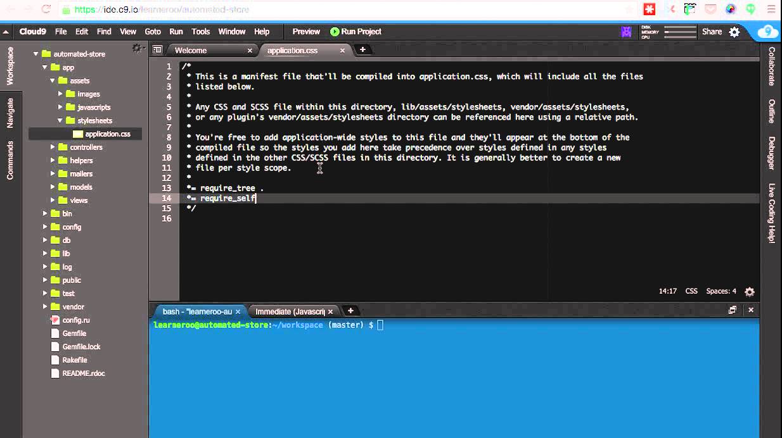
Task: Collapse the stylesheets folder
Action: pyautogui.click(x=61, y=120)
